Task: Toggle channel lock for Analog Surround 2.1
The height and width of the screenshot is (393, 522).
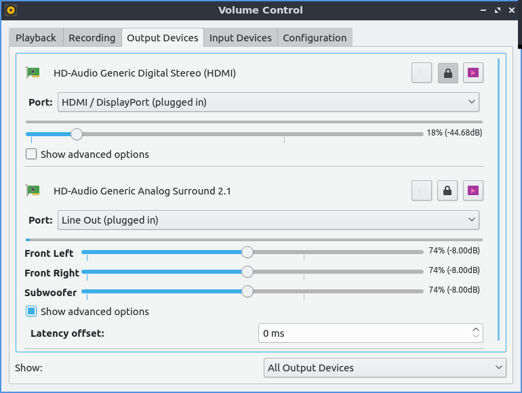Action: point(447,191)
